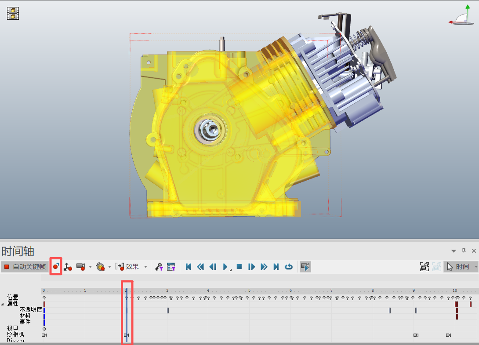Image resolution: width=479 pixels, height=345 pixels.
Task: Click the keyframe filter key icon
Action: [159, 267]
